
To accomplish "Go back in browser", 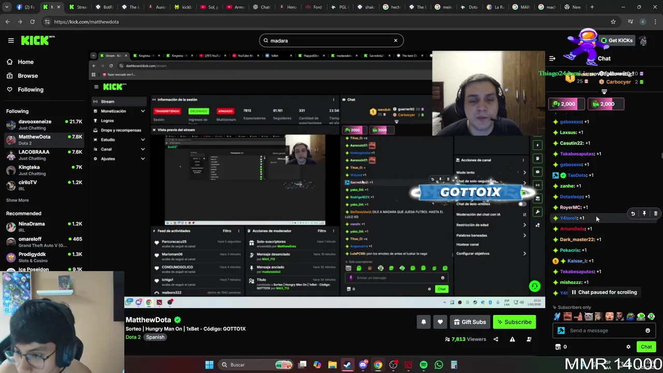I will coord(8,22).
